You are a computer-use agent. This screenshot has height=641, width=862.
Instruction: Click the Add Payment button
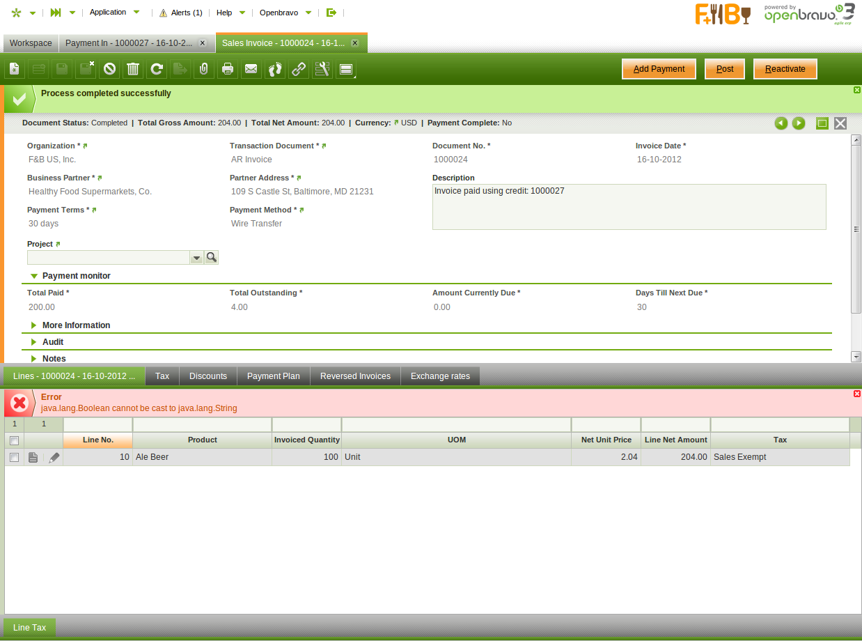(x=659, y=69)
